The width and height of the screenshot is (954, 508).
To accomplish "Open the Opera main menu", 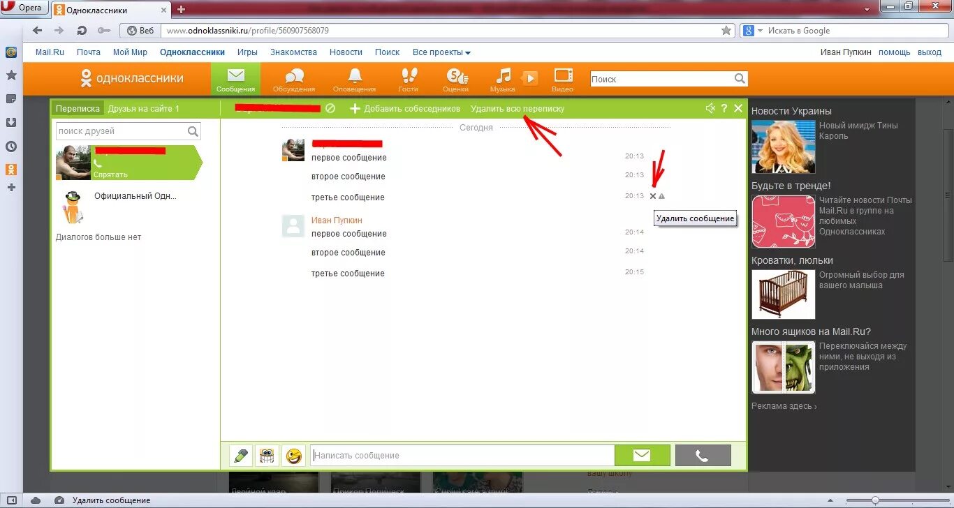I will 24,8.
